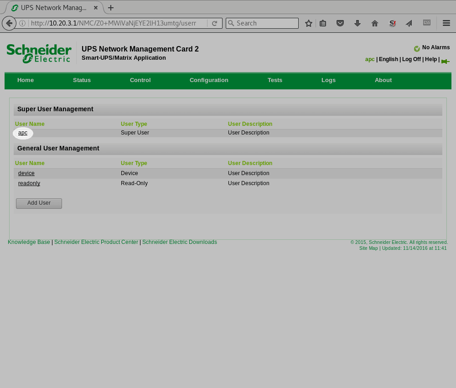Open the apc super user link

pyautogui.click(x=23, y=133)
